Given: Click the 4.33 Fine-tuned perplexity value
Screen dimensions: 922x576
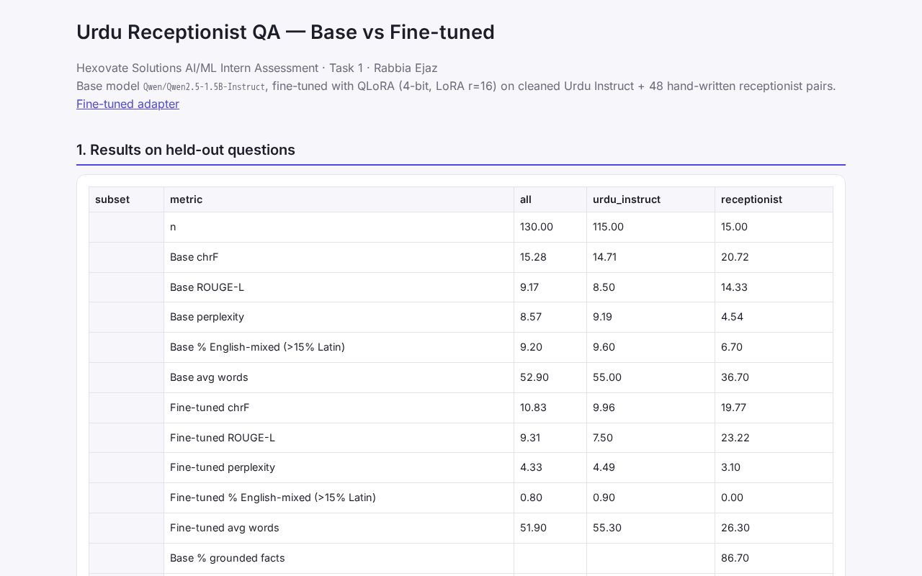Looking at the screenshot, I should tap(531, 467).
